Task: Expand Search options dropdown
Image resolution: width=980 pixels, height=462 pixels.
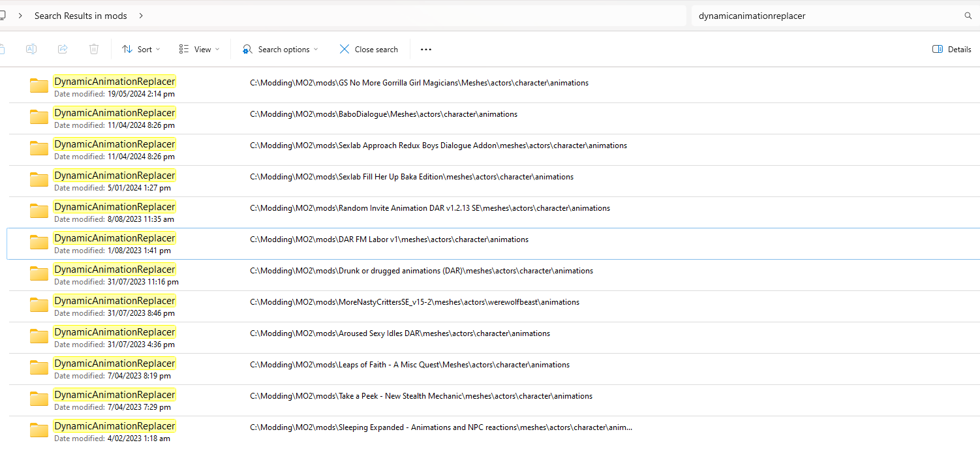Action: tap(281, 49)
